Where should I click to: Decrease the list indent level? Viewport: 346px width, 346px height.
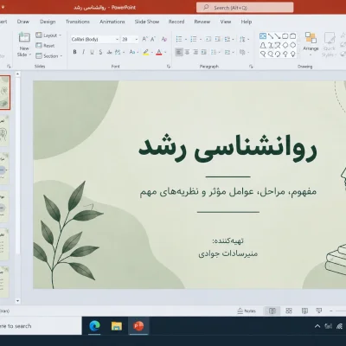(208, 39)
